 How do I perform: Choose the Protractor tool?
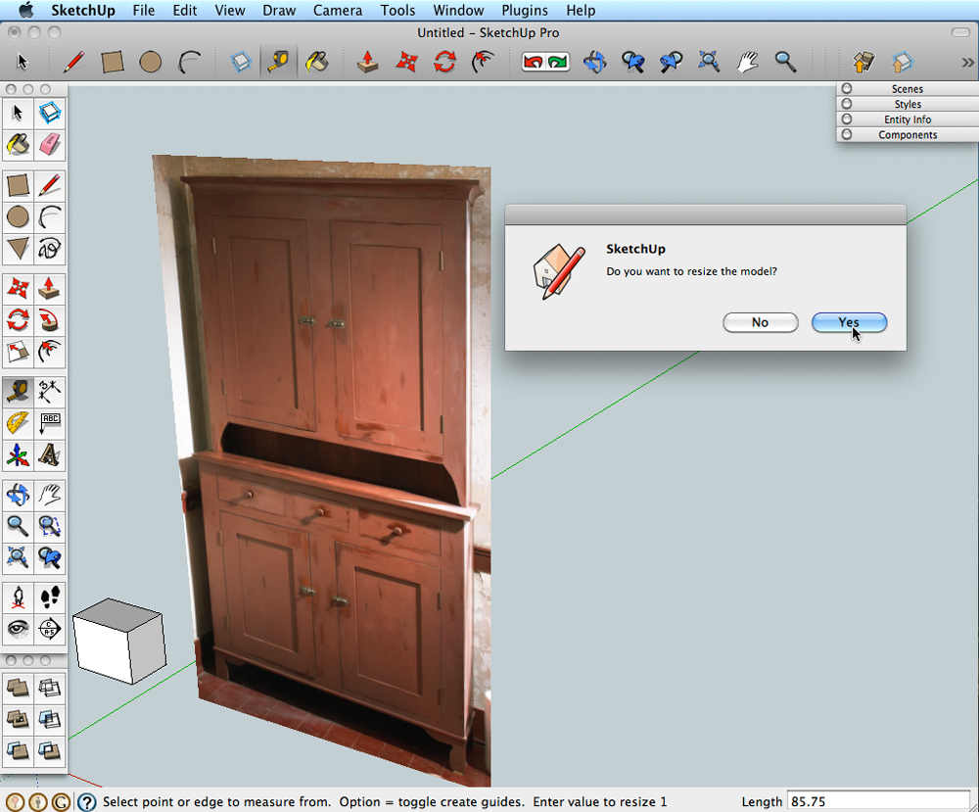18,423
